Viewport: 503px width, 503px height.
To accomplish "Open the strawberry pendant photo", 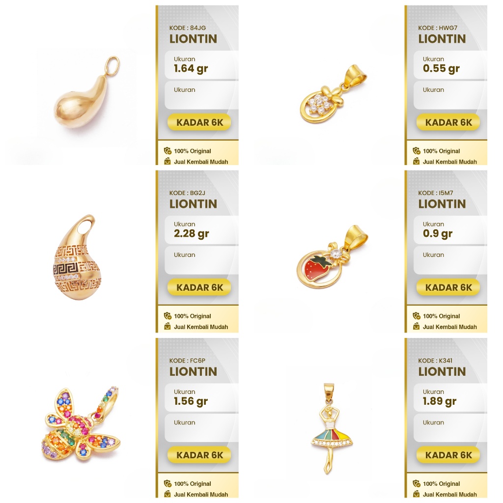I will (332, 256).
